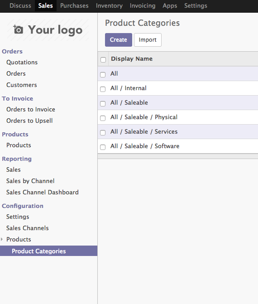Check the box for the All category
This screenshot has height=304, width=258.
tap(103, 74)
